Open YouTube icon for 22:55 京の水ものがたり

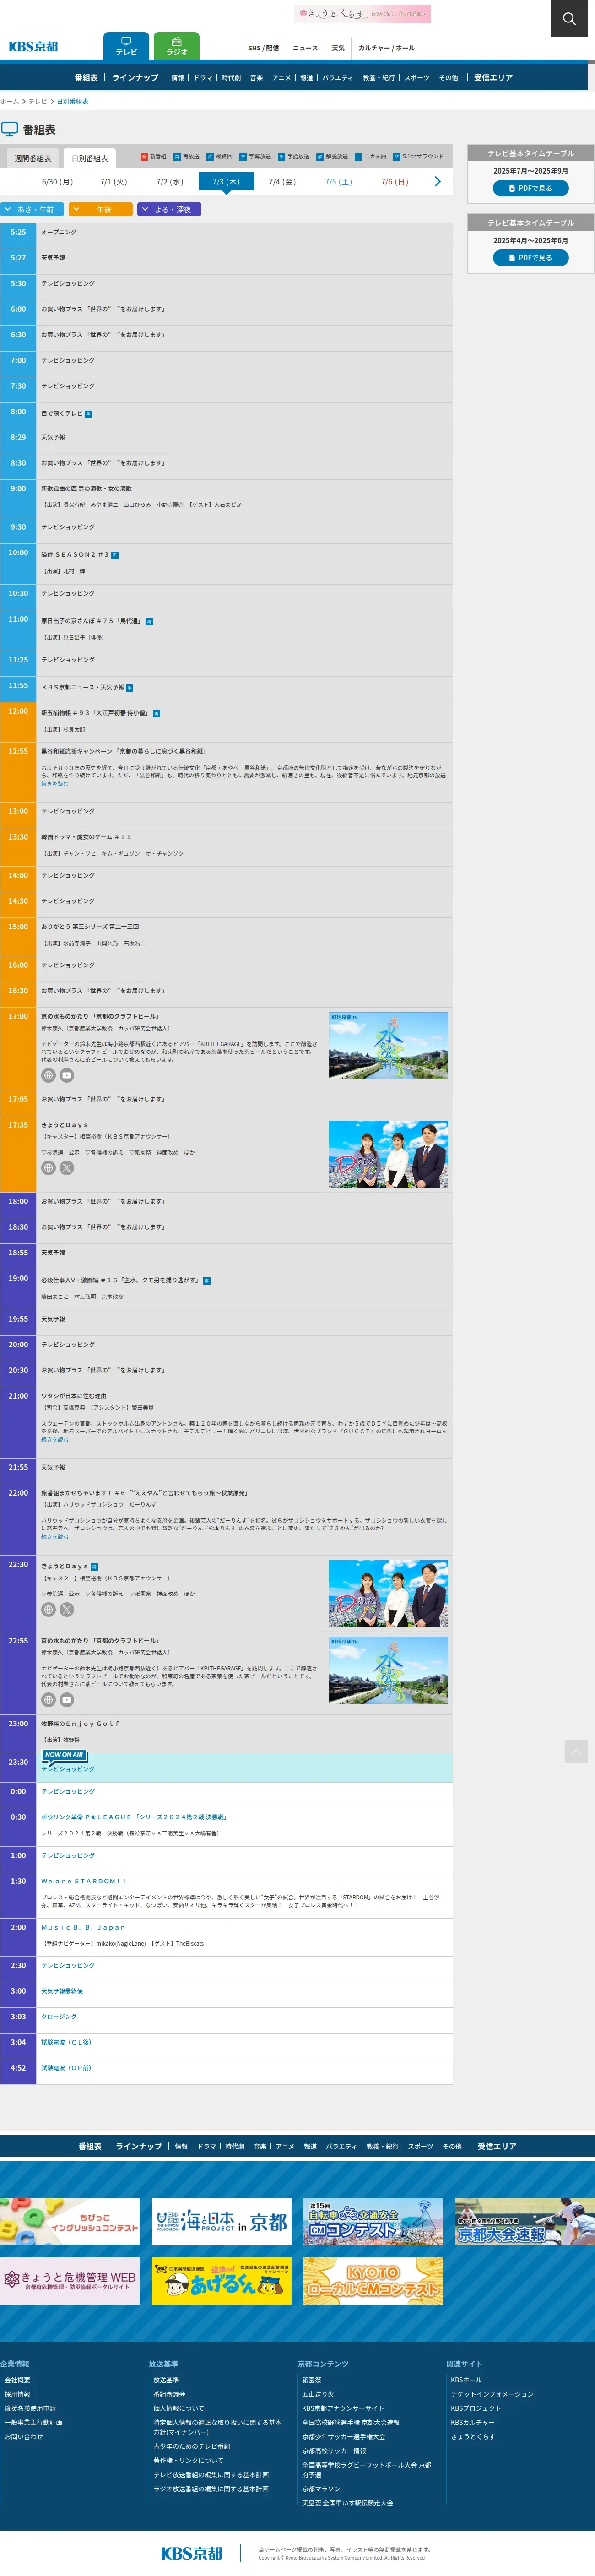pyautogui.click(x=67, y=1699)
